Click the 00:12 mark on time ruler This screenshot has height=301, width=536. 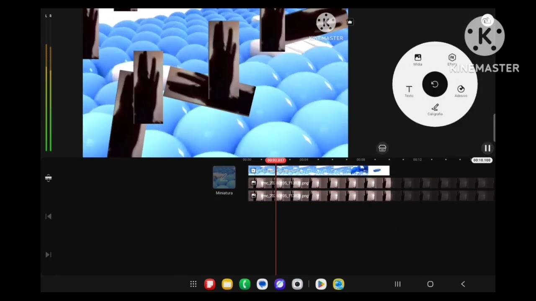pos(417,160)
